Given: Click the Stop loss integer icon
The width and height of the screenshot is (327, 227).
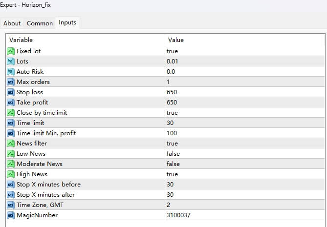Looking at the screenshot, I should point(11,92).
